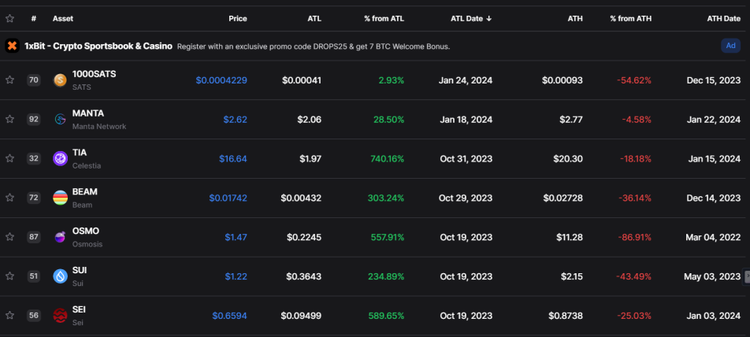750x337 pixels.
Task: Sort by ATL Date column header
Action: point(471,19)
